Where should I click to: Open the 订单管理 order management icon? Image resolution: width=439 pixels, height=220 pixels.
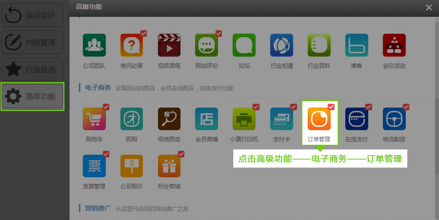coord(319,119)
